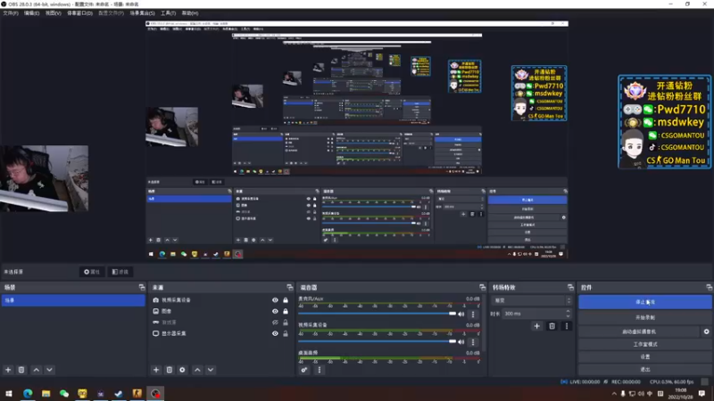Add a new scene with the Scenes plus icon
Viewport: 714px width, 401px height.
pos(8,370)
